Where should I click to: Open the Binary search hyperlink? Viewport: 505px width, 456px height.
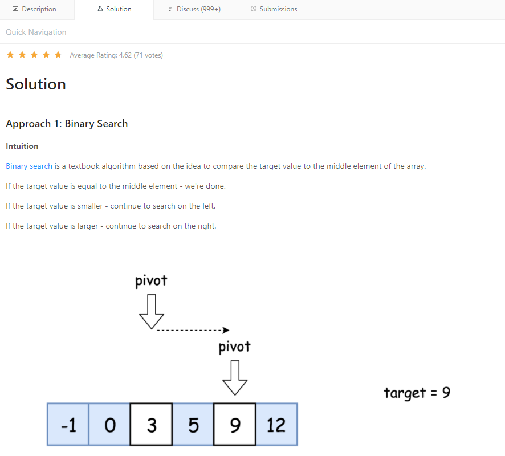[29, 166]
